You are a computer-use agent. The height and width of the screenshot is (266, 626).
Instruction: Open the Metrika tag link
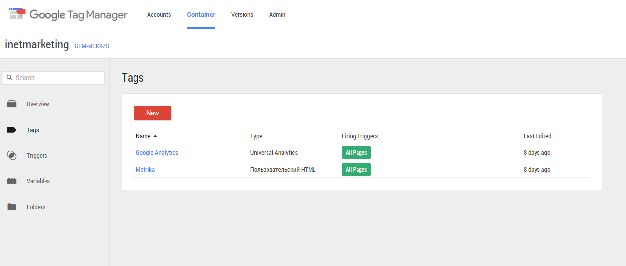(x=145, y=170)
